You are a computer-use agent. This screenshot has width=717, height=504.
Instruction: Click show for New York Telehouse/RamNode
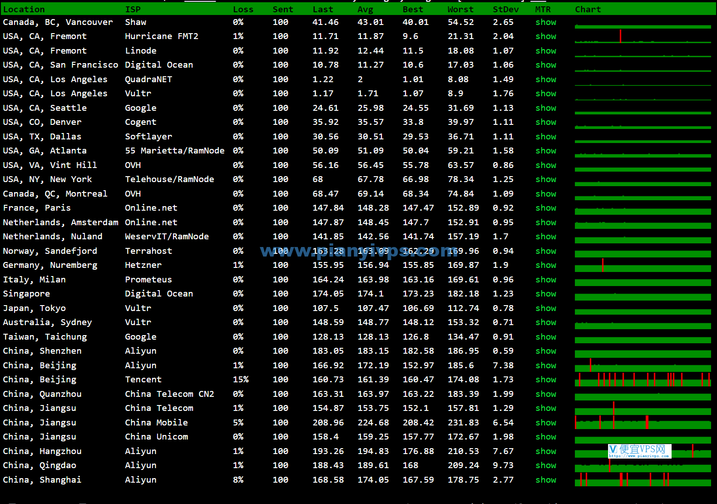click(545, 179)
